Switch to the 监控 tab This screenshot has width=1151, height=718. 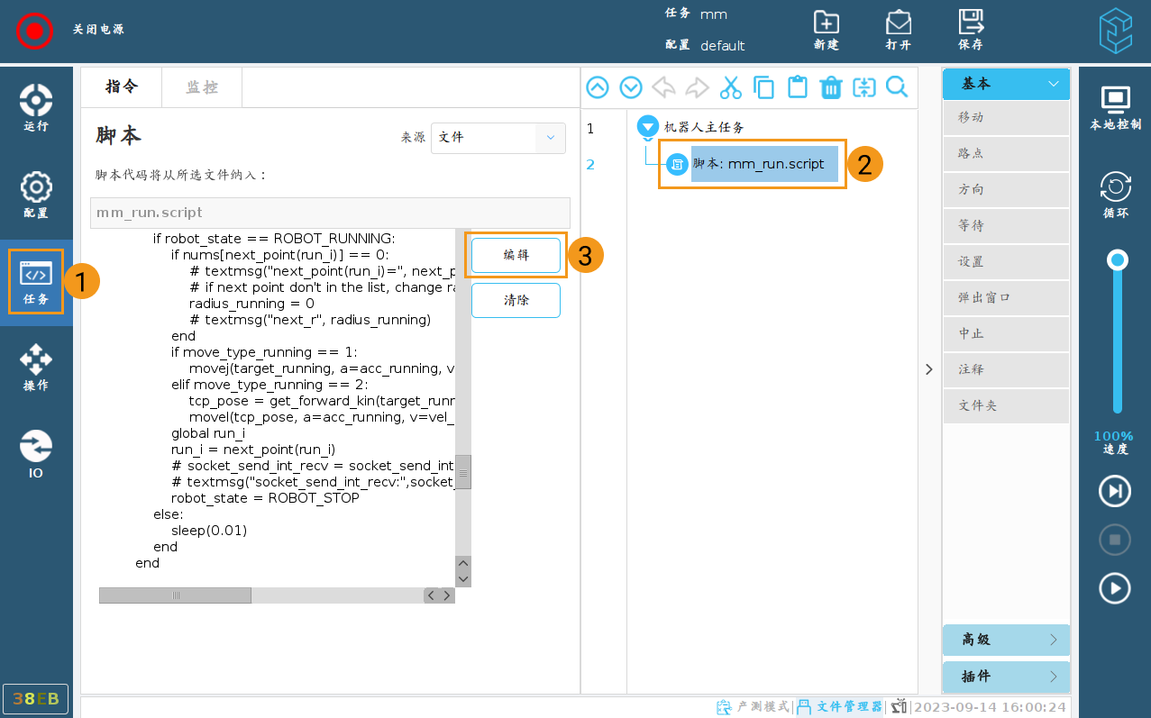[202, 87]
